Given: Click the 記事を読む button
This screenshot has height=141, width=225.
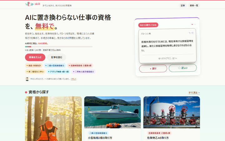Looking at the screenshot, I should pos(57,57).
